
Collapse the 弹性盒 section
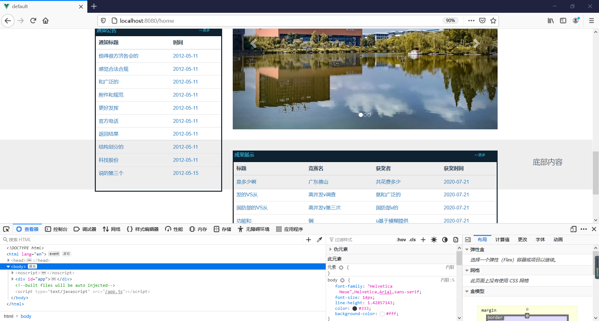(467, 250)
